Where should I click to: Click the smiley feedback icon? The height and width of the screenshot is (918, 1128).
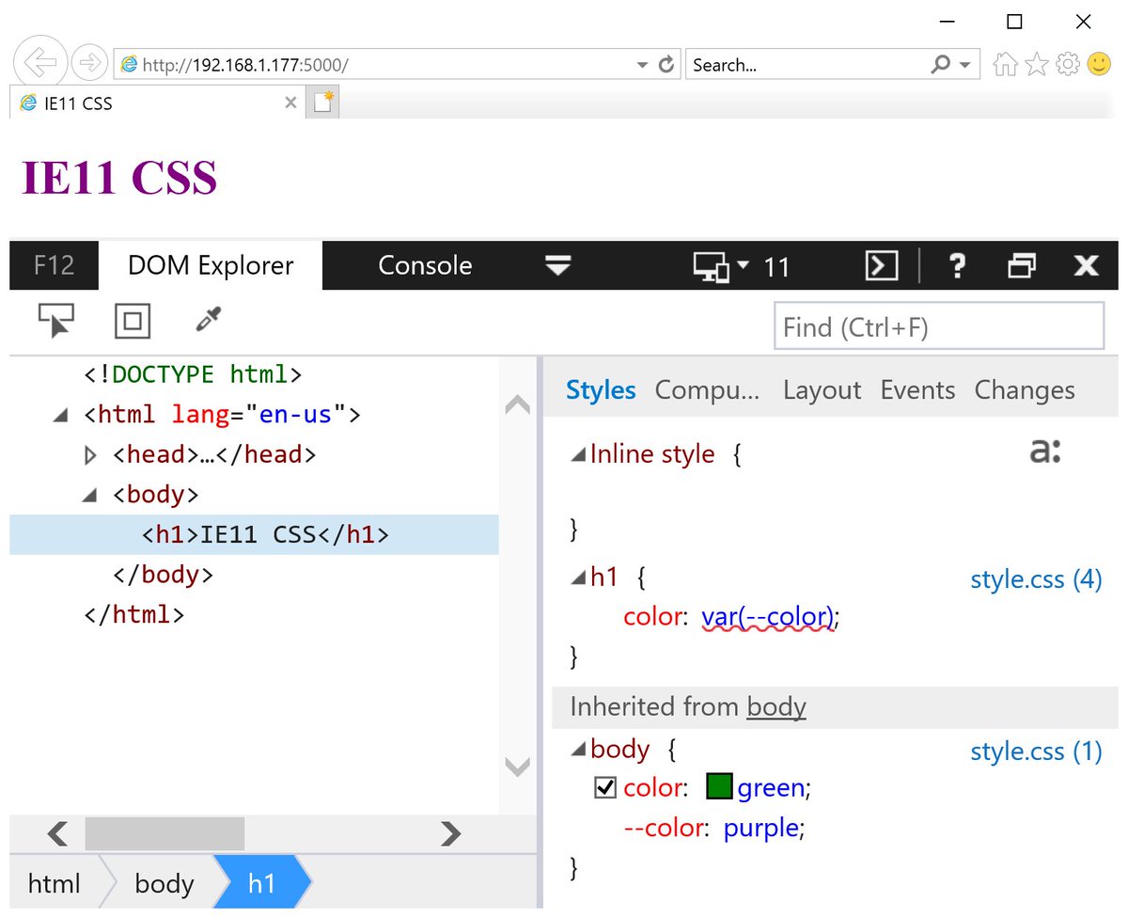point(1099,64)
